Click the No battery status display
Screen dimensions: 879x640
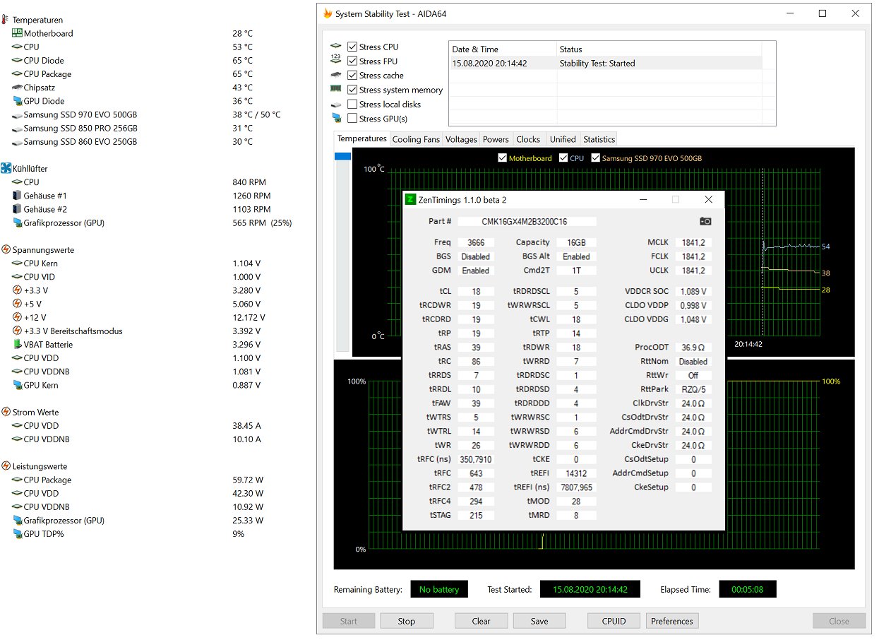(x=439, y=589)
